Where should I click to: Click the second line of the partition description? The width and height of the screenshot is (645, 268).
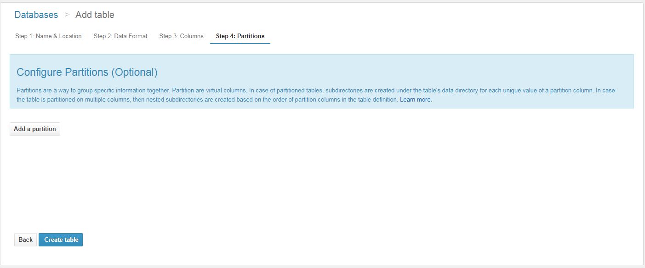pyautogui.click(x=207, y=99)
